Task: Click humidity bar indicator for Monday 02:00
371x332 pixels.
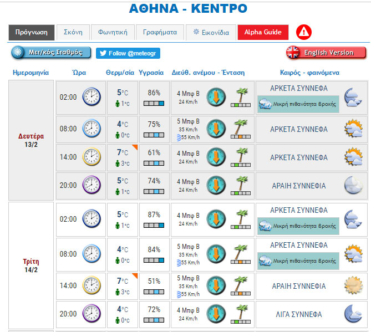Action: (154, 104)
